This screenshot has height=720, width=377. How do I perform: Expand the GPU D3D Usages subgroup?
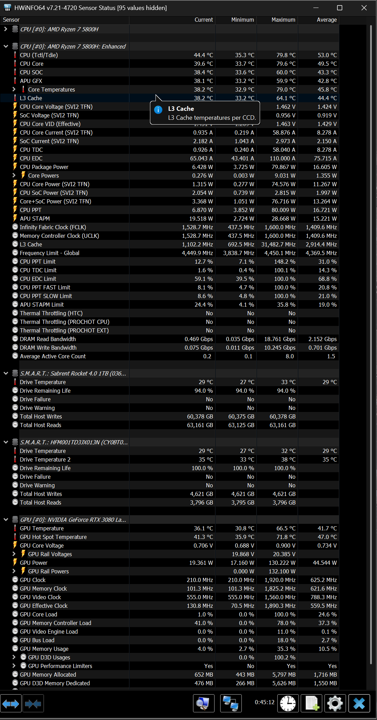[x=14, y=657]
